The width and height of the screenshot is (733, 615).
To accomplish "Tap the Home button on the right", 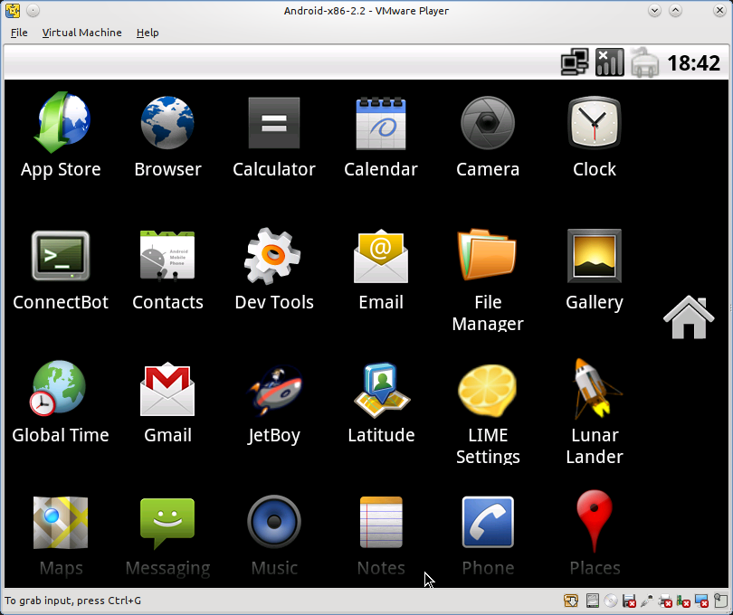I will pos(689,317).
